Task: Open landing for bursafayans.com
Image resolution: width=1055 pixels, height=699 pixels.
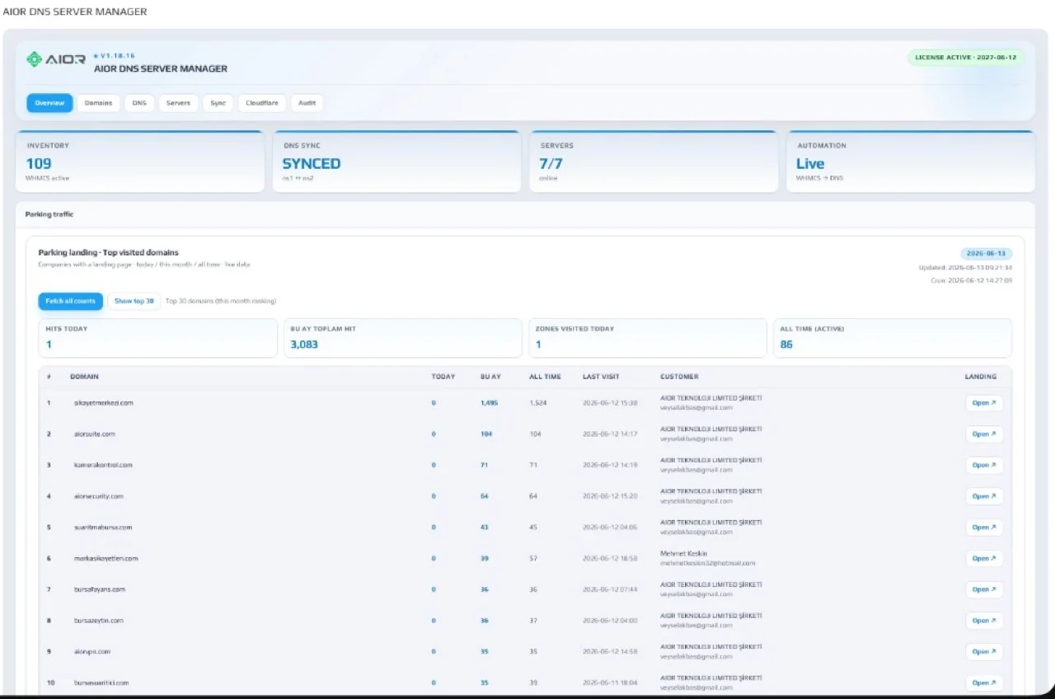Action: click(x=984, y=589)
